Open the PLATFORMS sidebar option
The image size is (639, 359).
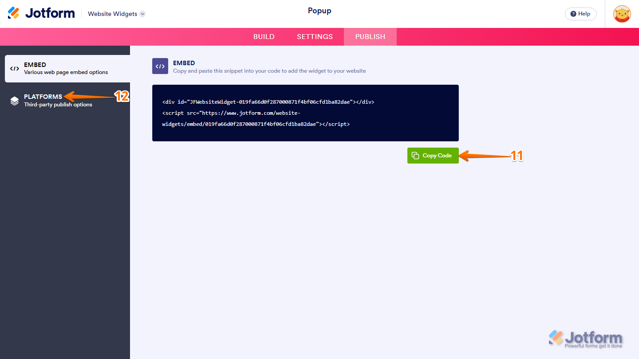(x=67, y=101)
